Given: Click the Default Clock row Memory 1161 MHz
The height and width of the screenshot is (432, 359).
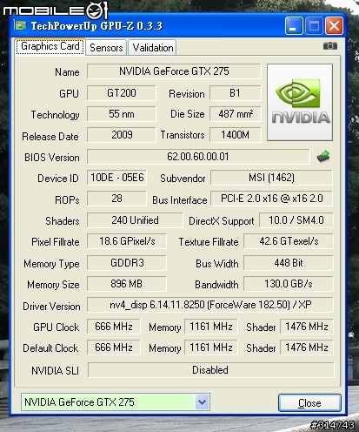Looking at the screenshot, I should [x=211, y=348].
